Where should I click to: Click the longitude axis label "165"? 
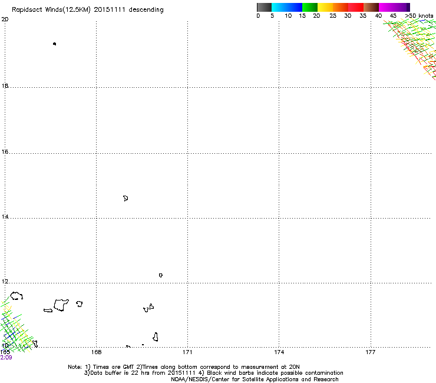[x=5, y=352]
